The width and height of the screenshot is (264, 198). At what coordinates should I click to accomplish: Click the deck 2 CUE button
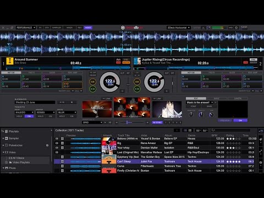(137, 82)
